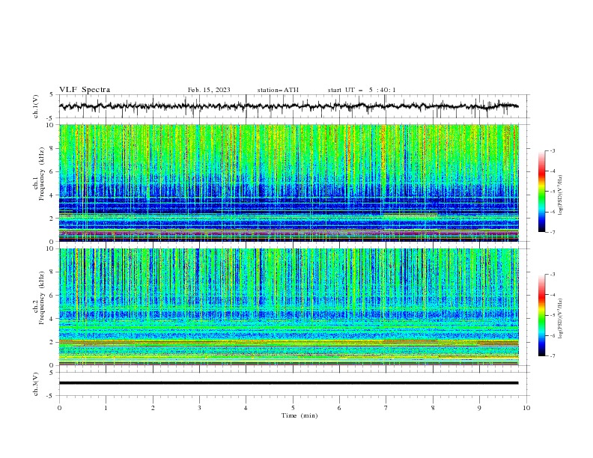Click the 'start UT = 5 :40: 1' text
The image size is (593, 458).
362,90
